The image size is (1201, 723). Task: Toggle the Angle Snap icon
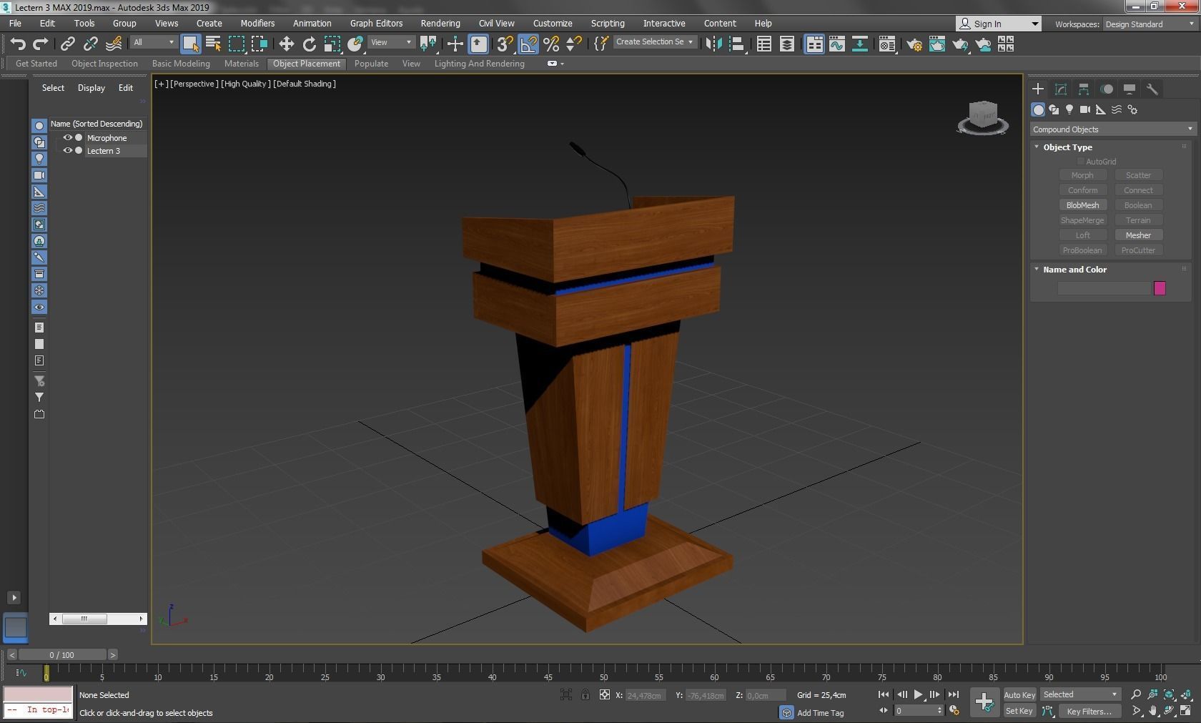coord(528,44)
